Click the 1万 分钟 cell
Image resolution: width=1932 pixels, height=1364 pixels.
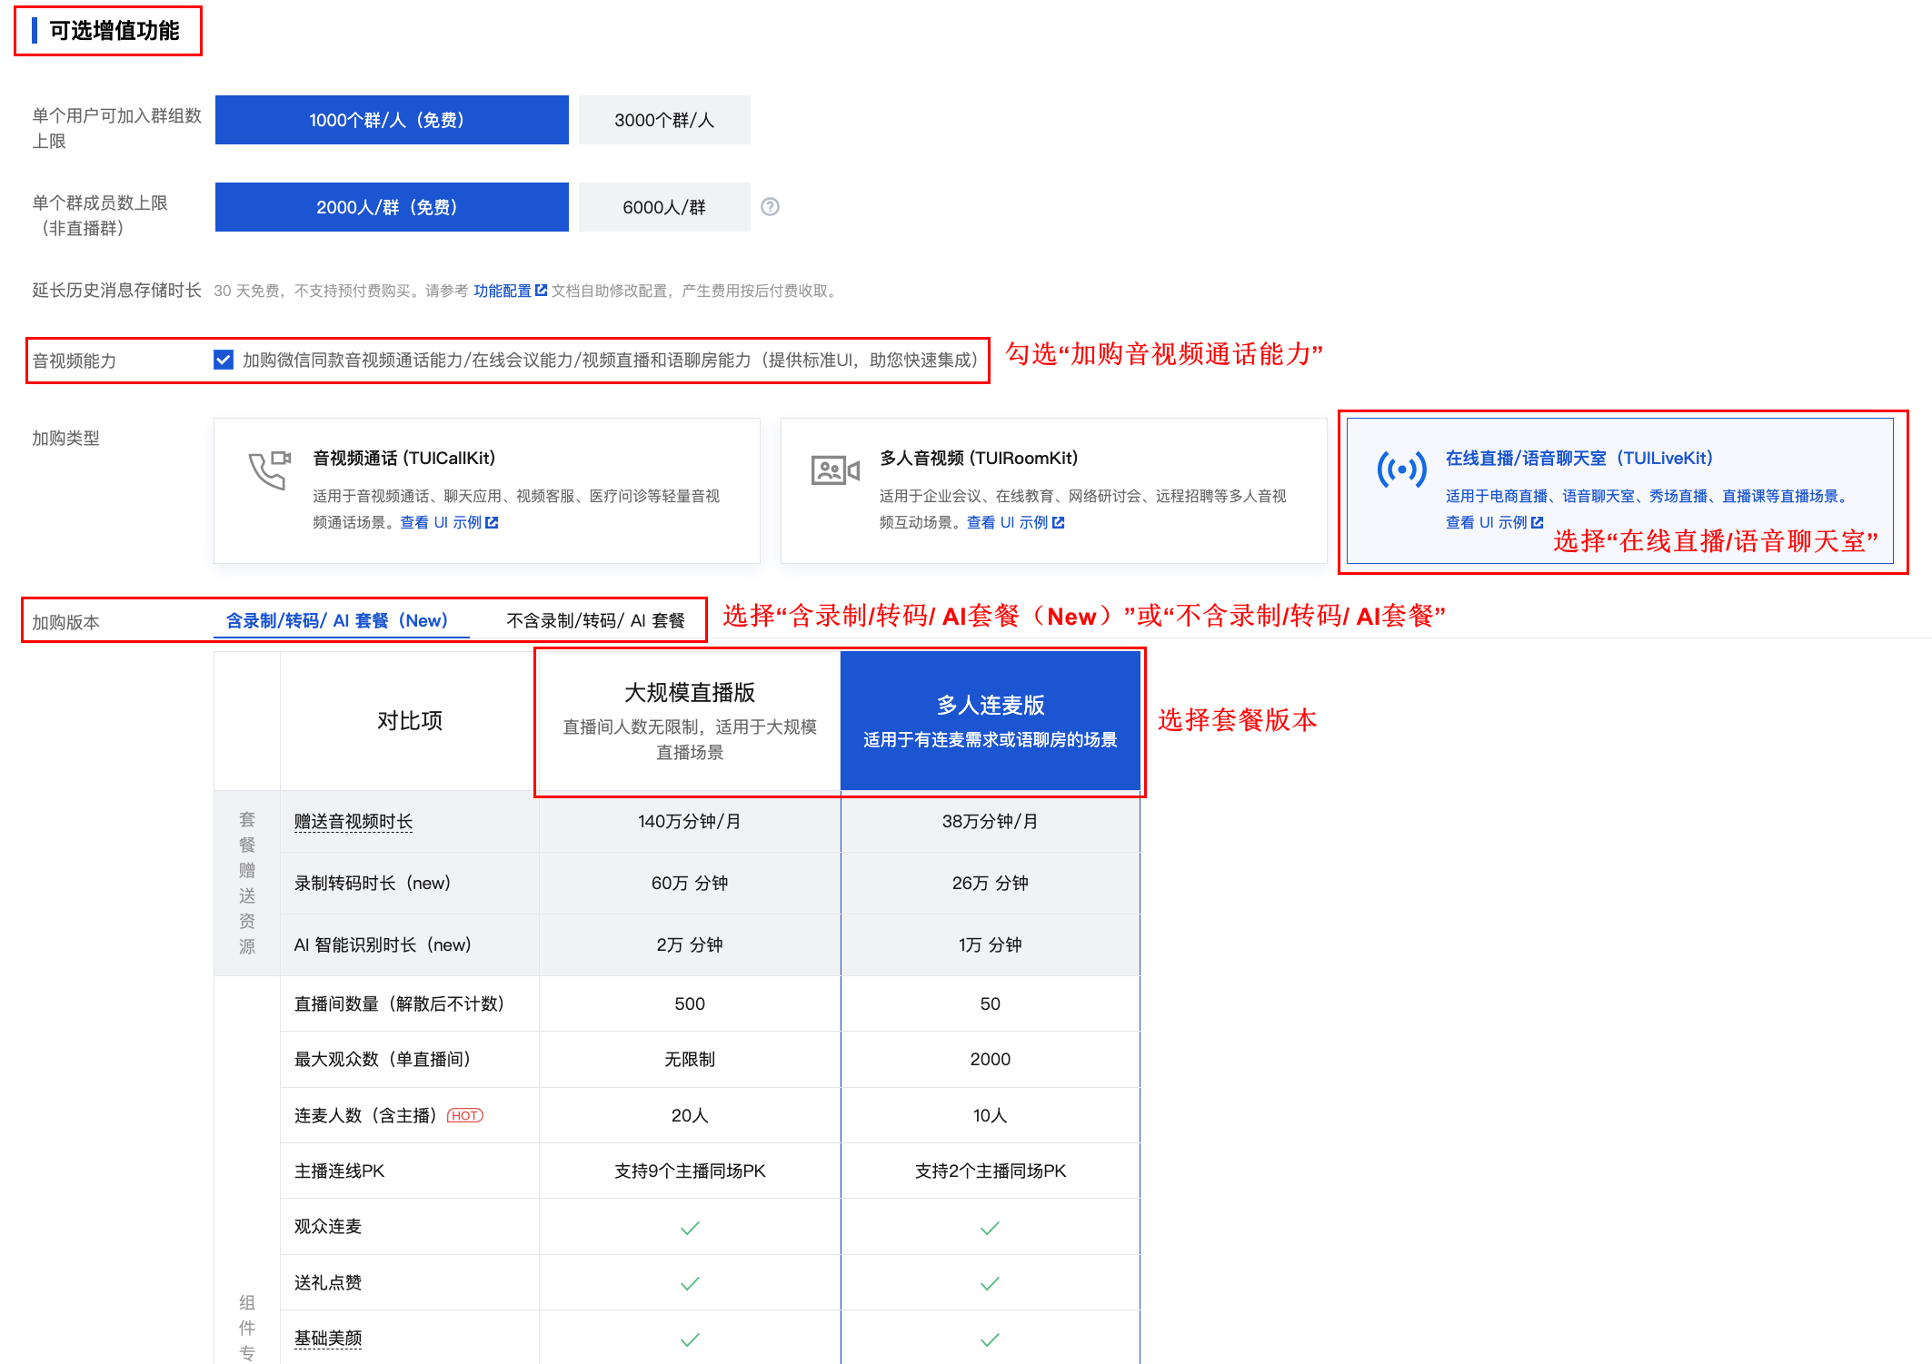coord(991,945)
